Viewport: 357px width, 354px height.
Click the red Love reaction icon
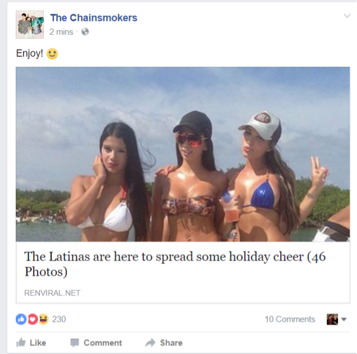coord(33,319)
